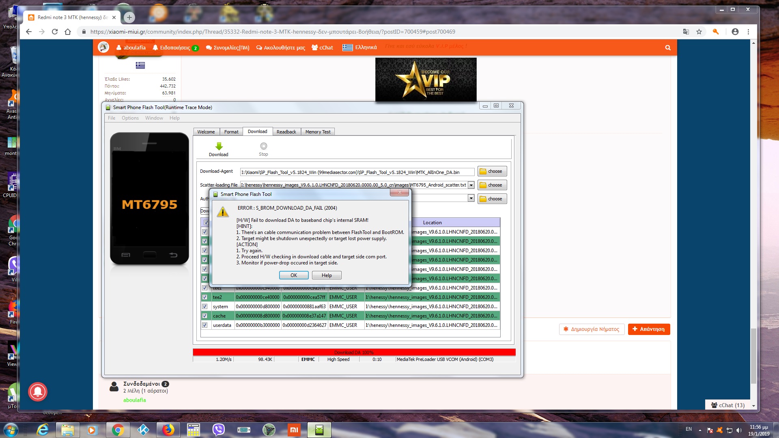Open Firefox from the taskbar
Image resolution: width=779 pixels, height=438 pixels.
pos(168,430)
